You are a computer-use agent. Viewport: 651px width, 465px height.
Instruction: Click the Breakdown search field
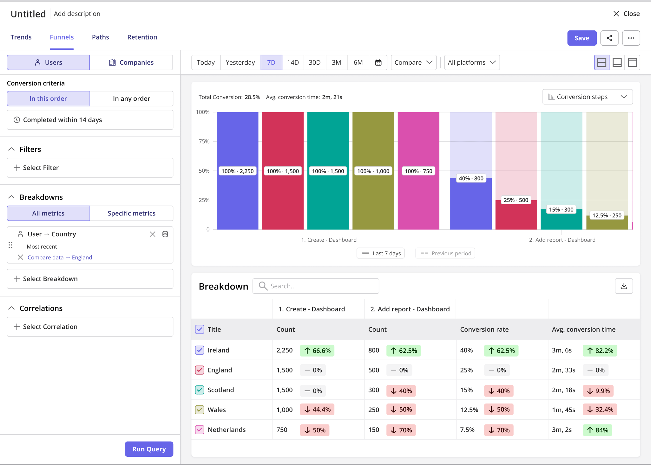coord(316,286)
